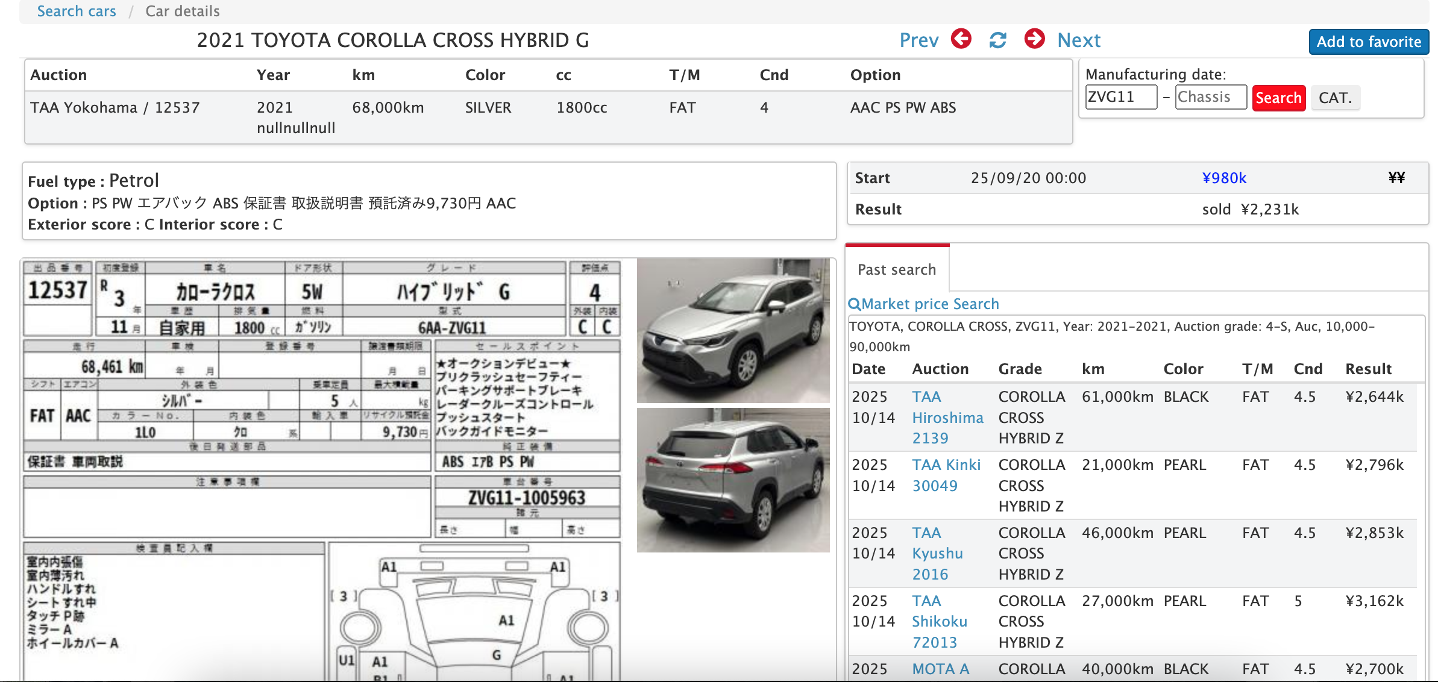Image resolution: width=1438 pixels, height=682 pixels.
Task: Open TAA Kinki 30049 auction link
Action: (x=946, y=475)
